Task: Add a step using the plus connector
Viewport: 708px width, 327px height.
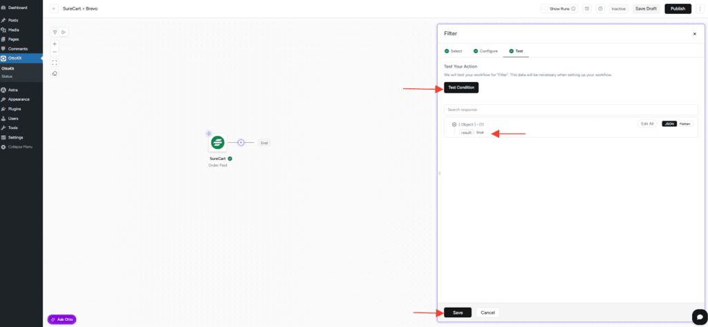Action: pyautogui.click(x=241, y=143)
